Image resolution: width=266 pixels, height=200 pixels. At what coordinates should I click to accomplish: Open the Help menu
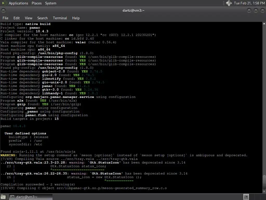pyautogui.click(x=76, y=18)
